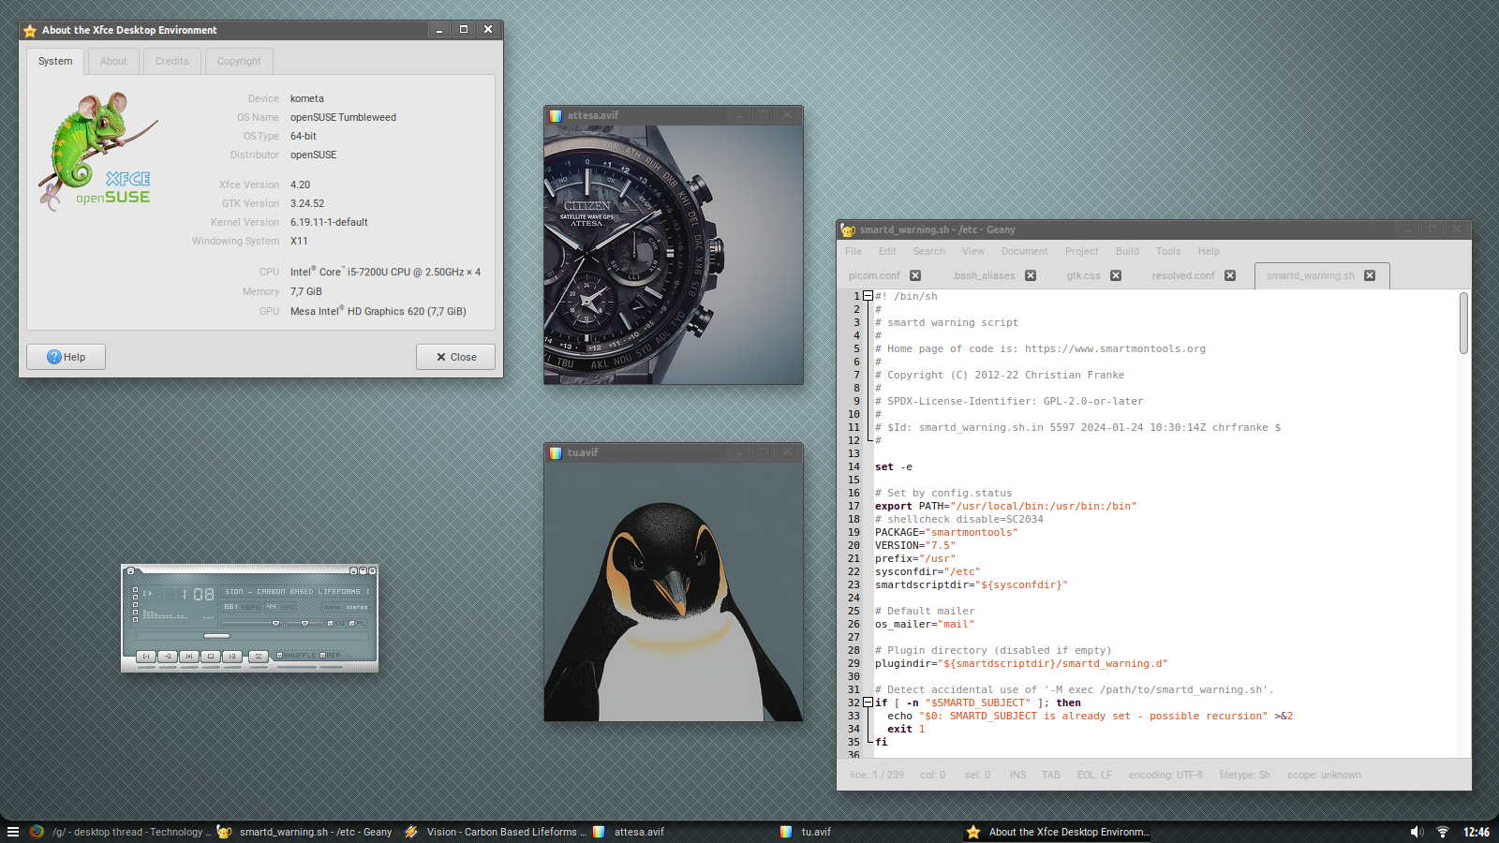1499x843 pixels.
Task: Open the Wi-Fi network icon in the tray
Action: point(1443,832)
